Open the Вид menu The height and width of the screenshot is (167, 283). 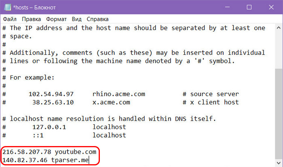77,19
